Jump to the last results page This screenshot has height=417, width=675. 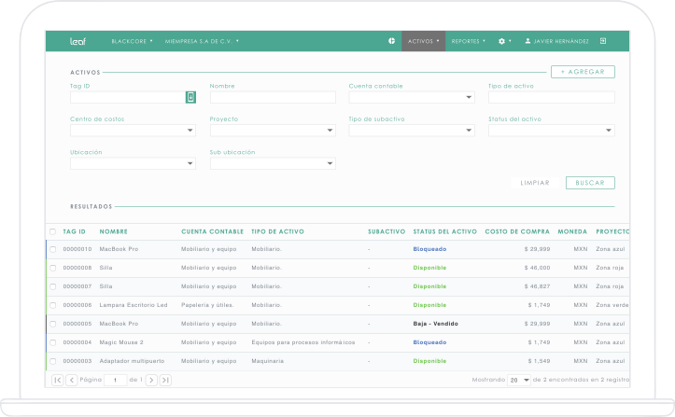point(165,380)
